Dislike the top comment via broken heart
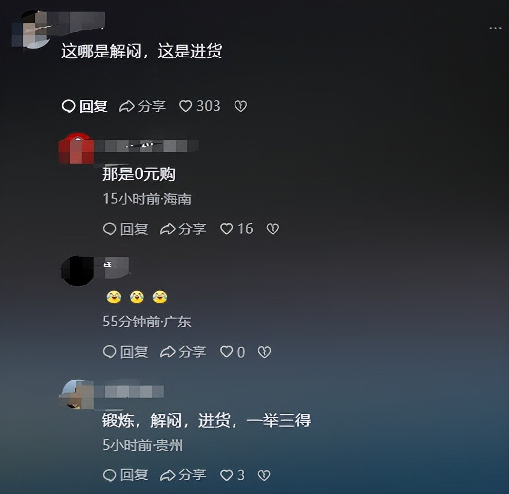509x494 pixels. 240,106
